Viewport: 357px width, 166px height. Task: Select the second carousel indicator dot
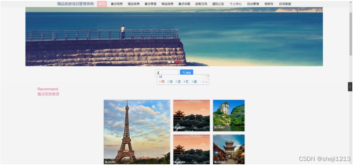pos(173,62)
